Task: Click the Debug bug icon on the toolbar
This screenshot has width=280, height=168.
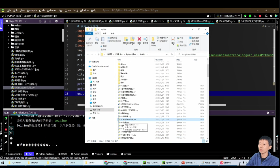Action: click(250, 16)
